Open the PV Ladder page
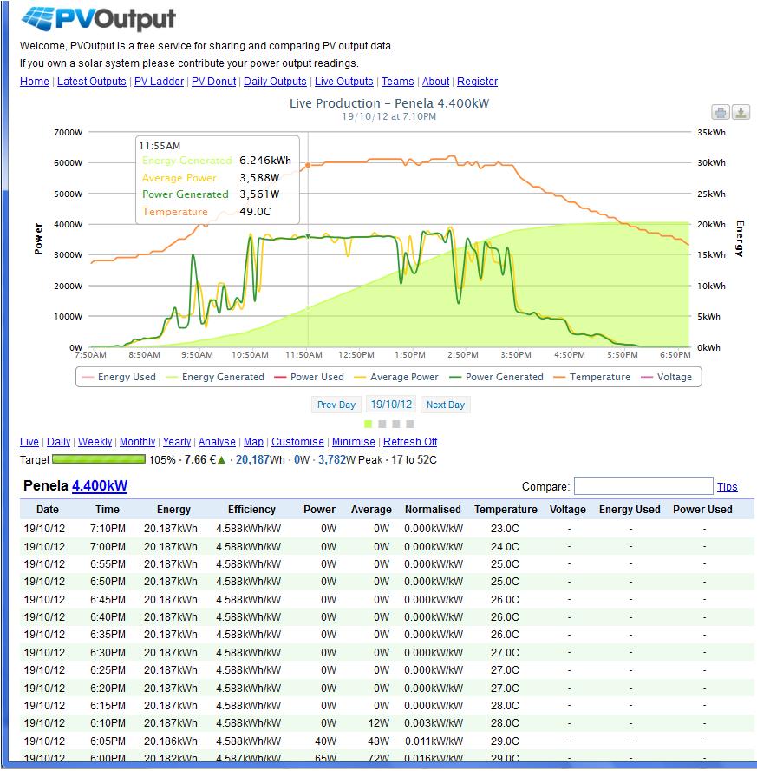The image size is (757, 771). point(159,82)
